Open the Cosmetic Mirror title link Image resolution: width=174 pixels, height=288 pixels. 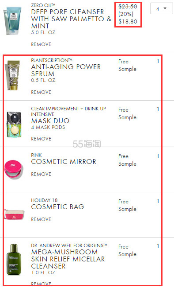64,161
